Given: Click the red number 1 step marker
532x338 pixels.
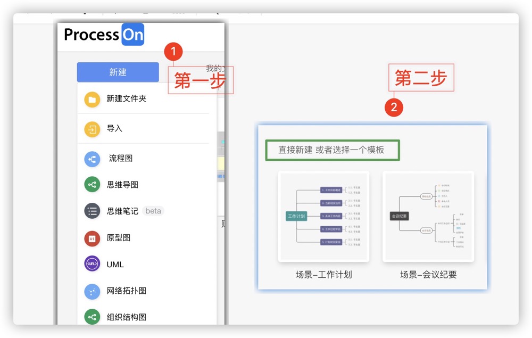Looking at the screenshot, I should point(173,52).
